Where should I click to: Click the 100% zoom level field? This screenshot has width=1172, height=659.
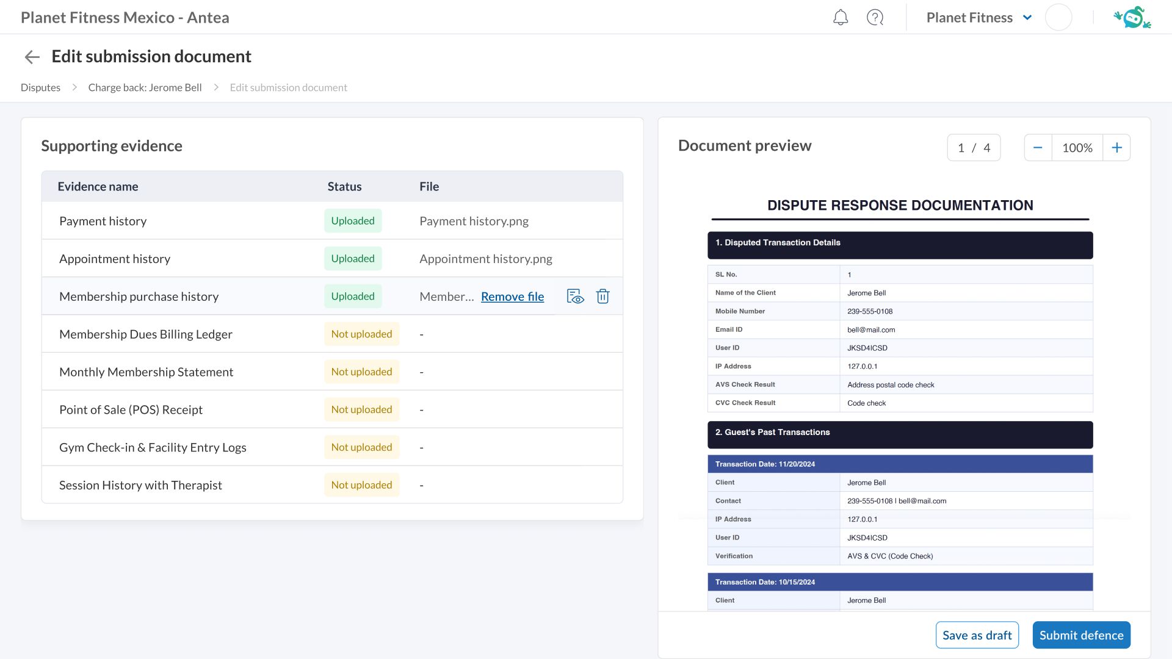point(1077,148)
